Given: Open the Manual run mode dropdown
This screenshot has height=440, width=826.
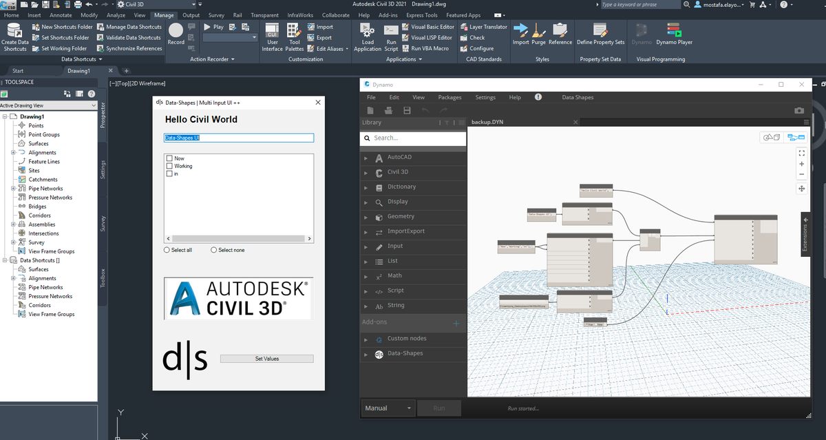Looking at the screenshot, I should pos(389,408).
